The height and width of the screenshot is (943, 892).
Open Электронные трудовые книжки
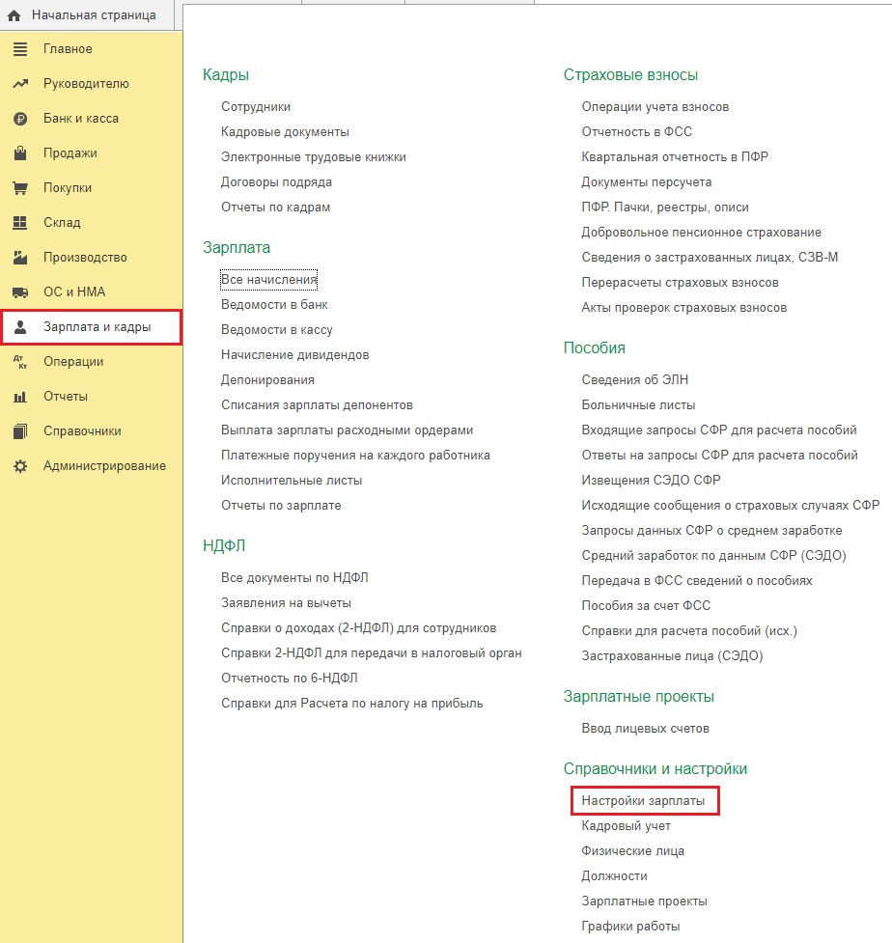click(314, 157)
